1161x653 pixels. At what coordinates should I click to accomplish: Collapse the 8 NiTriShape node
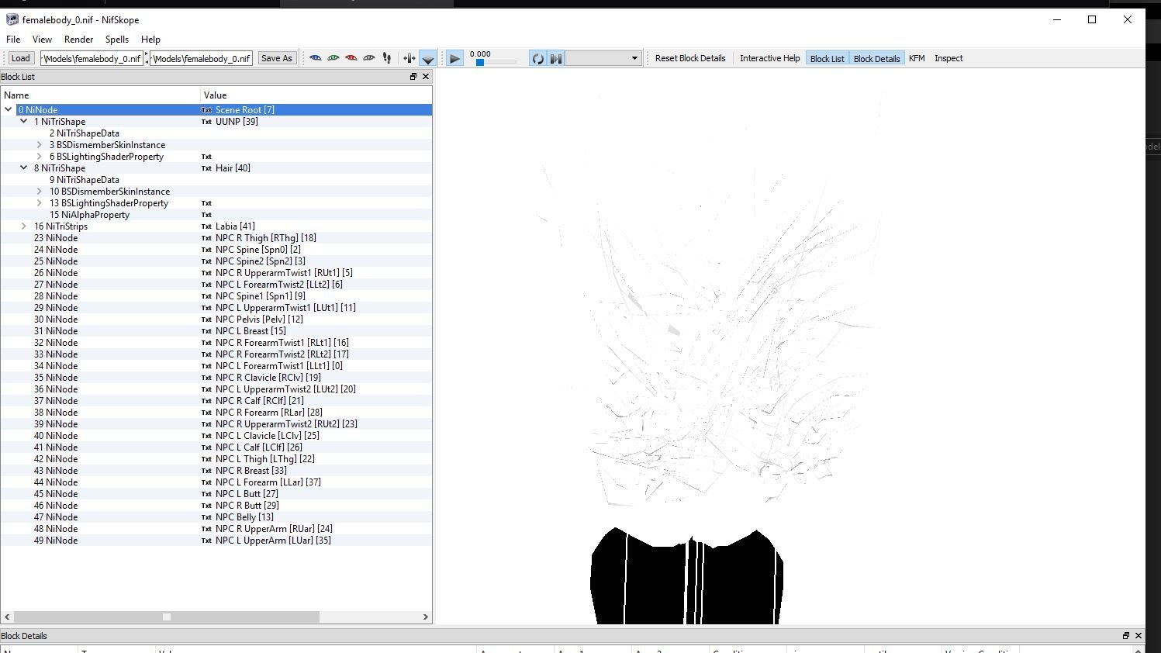24,168
